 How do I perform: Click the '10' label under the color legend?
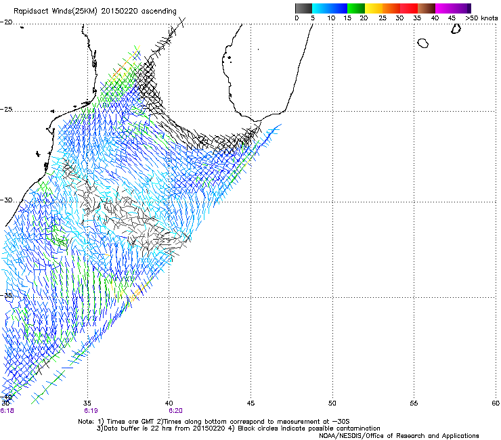331,18
